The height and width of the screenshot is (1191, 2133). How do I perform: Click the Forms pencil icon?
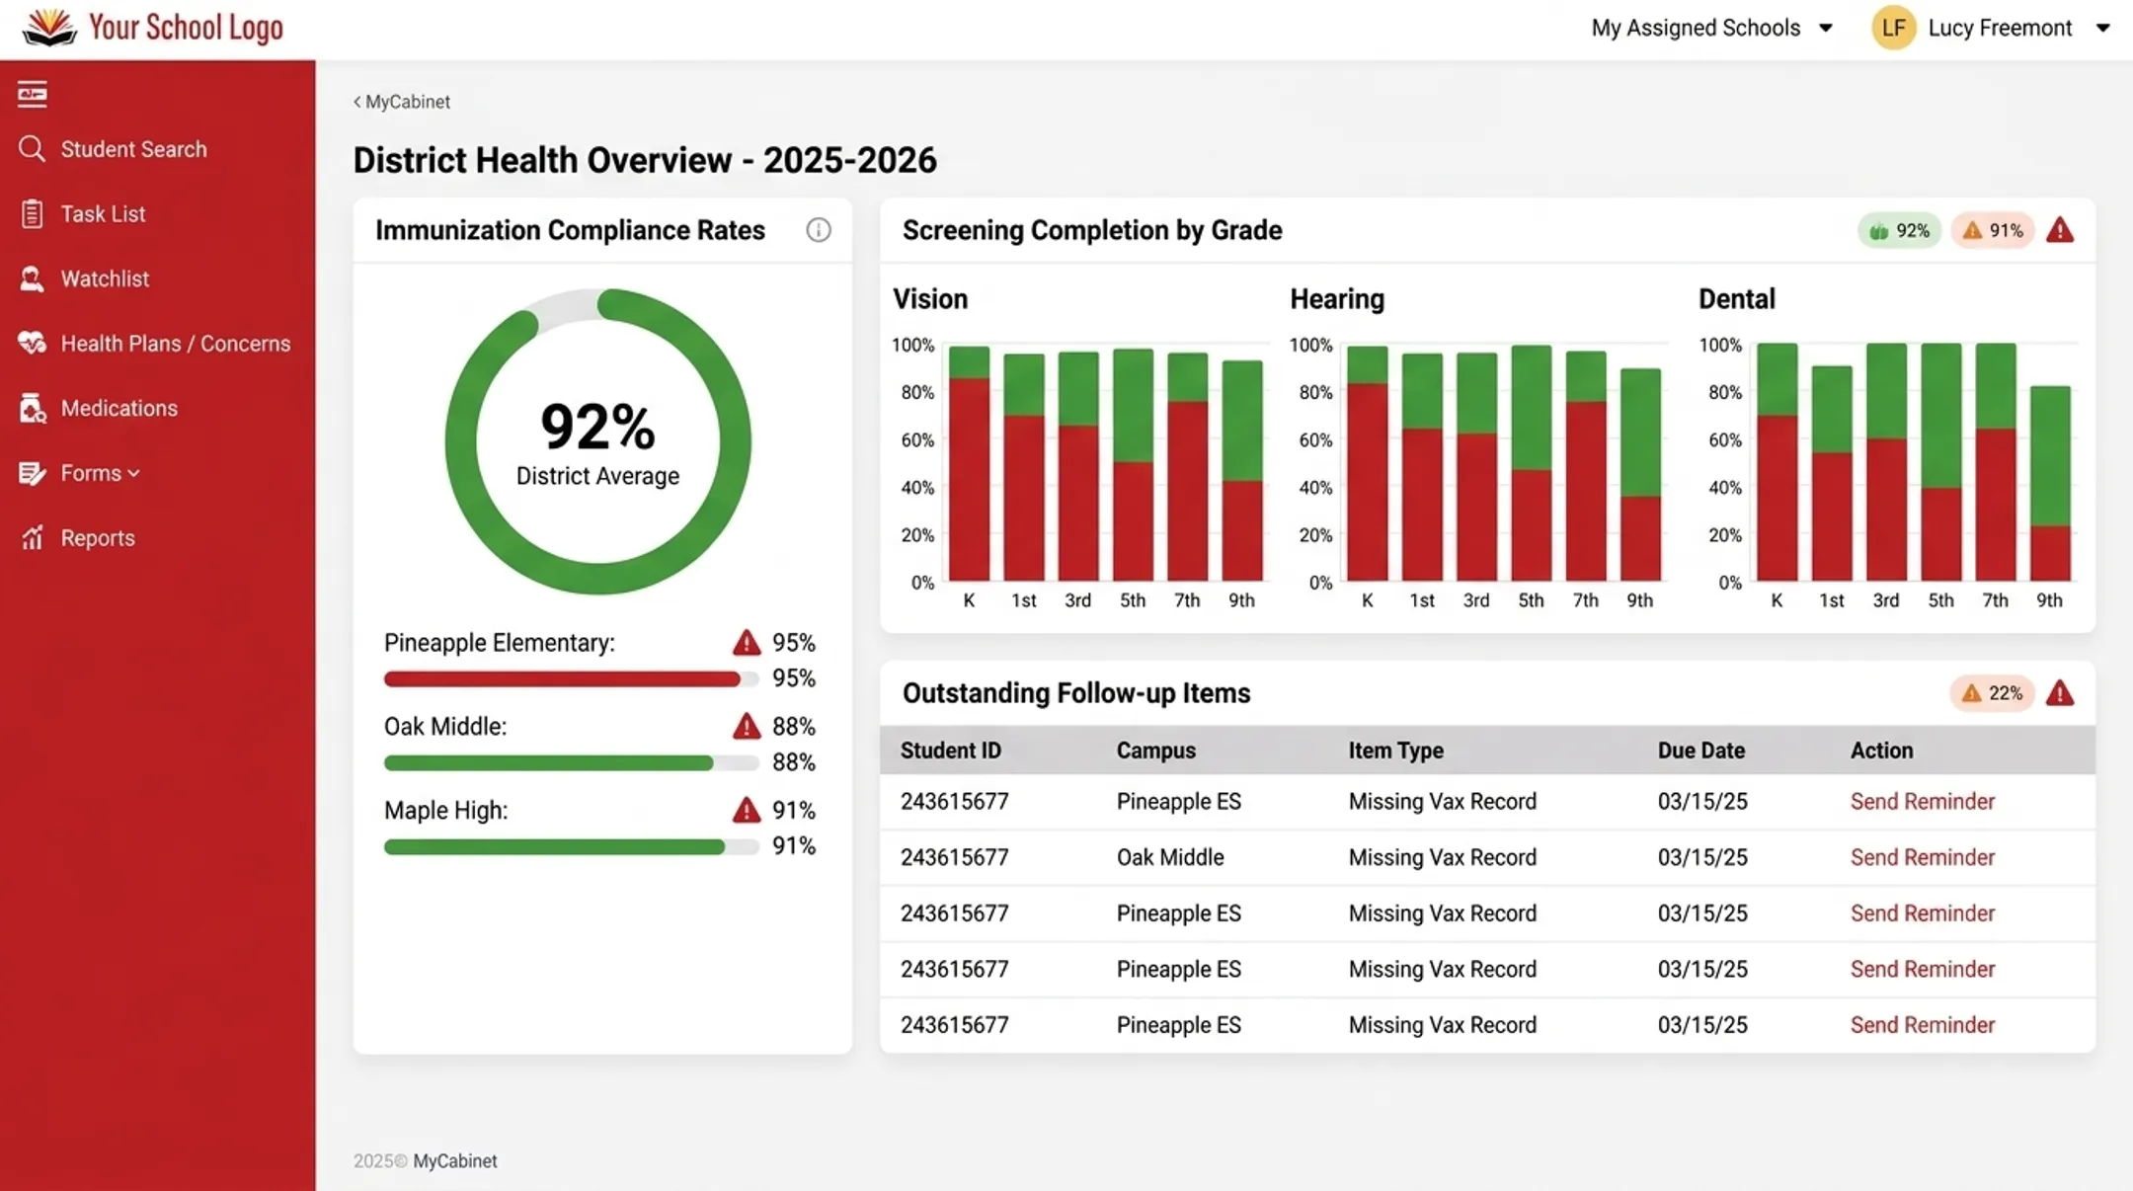[32, 473]
